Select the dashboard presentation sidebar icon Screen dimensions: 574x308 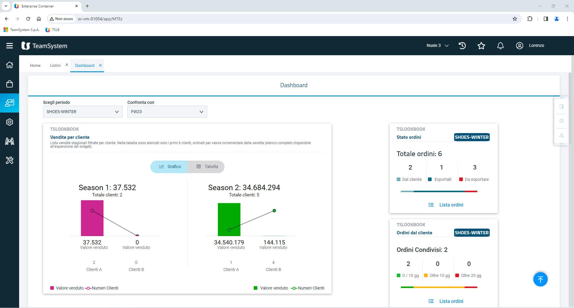click(x=10, y=103)
